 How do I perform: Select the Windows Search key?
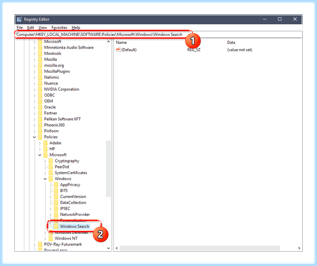74,226
